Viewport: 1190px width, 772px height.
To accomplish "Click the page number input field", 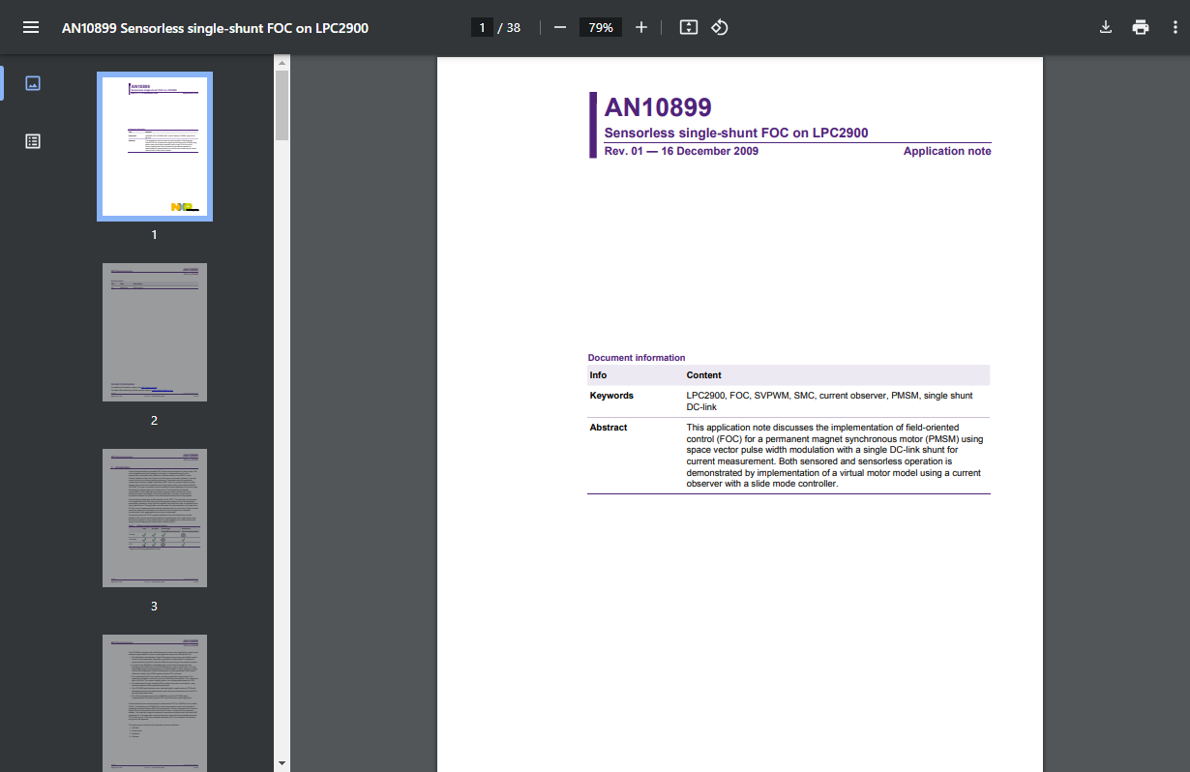I will (482, 27).
